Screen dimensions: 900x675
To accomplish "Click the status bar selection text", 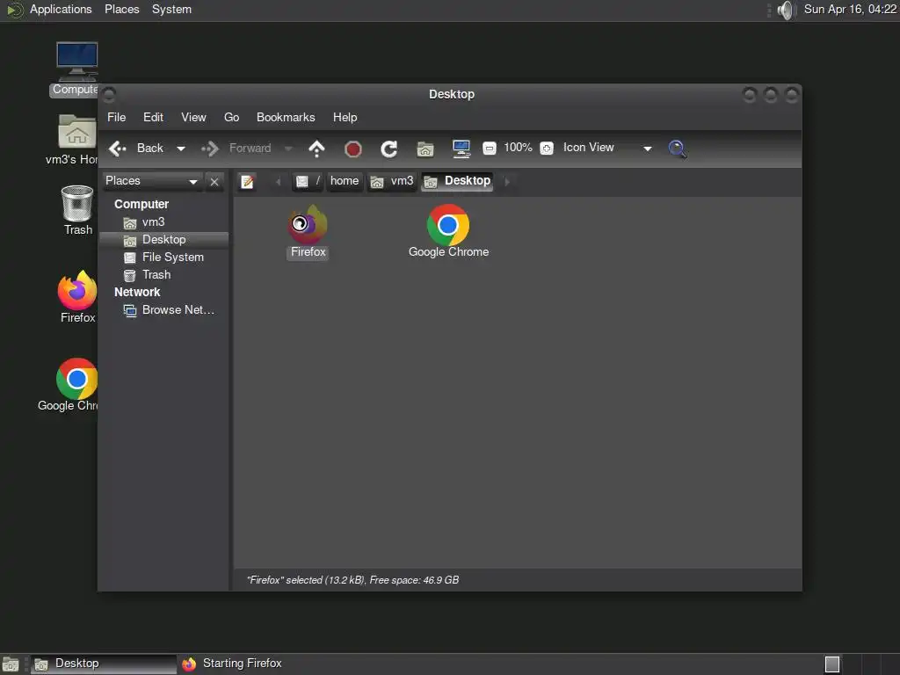I will pos(352,580).
